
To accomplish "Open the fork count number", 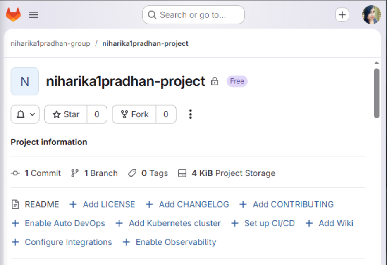I will (x=166, y=114).
